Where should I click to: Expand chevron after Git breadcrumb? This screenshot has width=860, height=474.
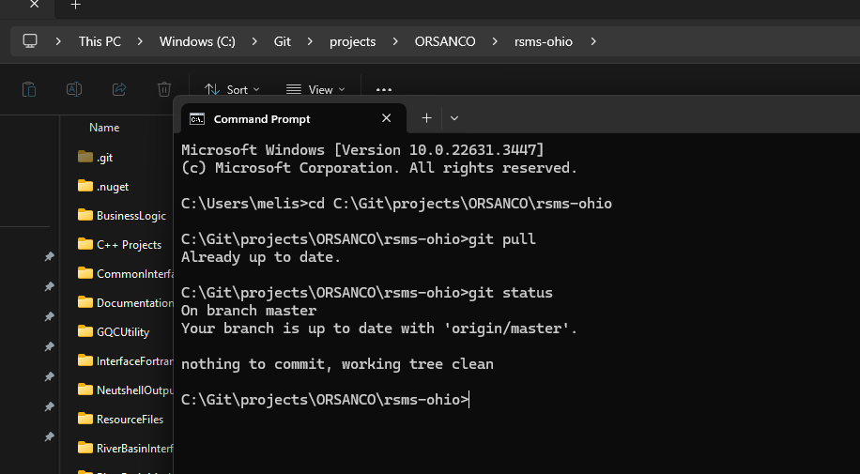click(311, 41)
